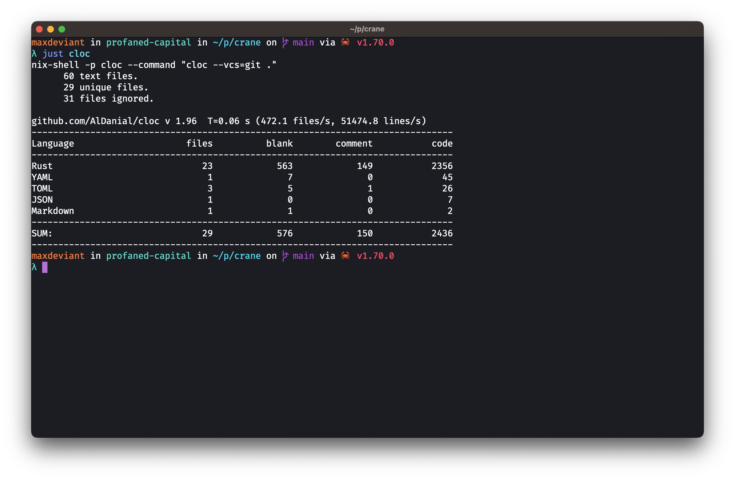Click the lambda symbol before 'just cloc'
Image resolution: width=735 pixels, height=479 pixels.
[x=34, y=54]
